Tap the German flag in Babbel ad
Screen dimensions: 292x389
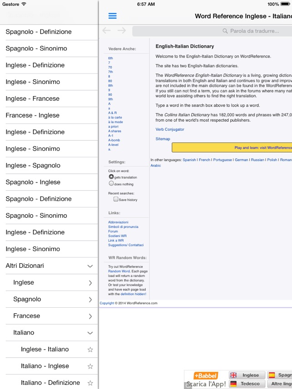pos(233,384)
